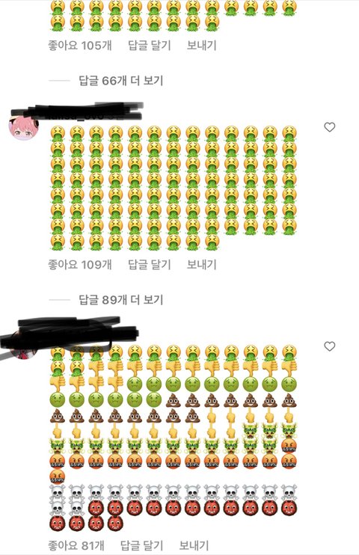Image resolution: width=359 pixels, height=555 pixels.
Task: Reply using '답글 달기' beside 81 likes
Action: coord(141,545)
